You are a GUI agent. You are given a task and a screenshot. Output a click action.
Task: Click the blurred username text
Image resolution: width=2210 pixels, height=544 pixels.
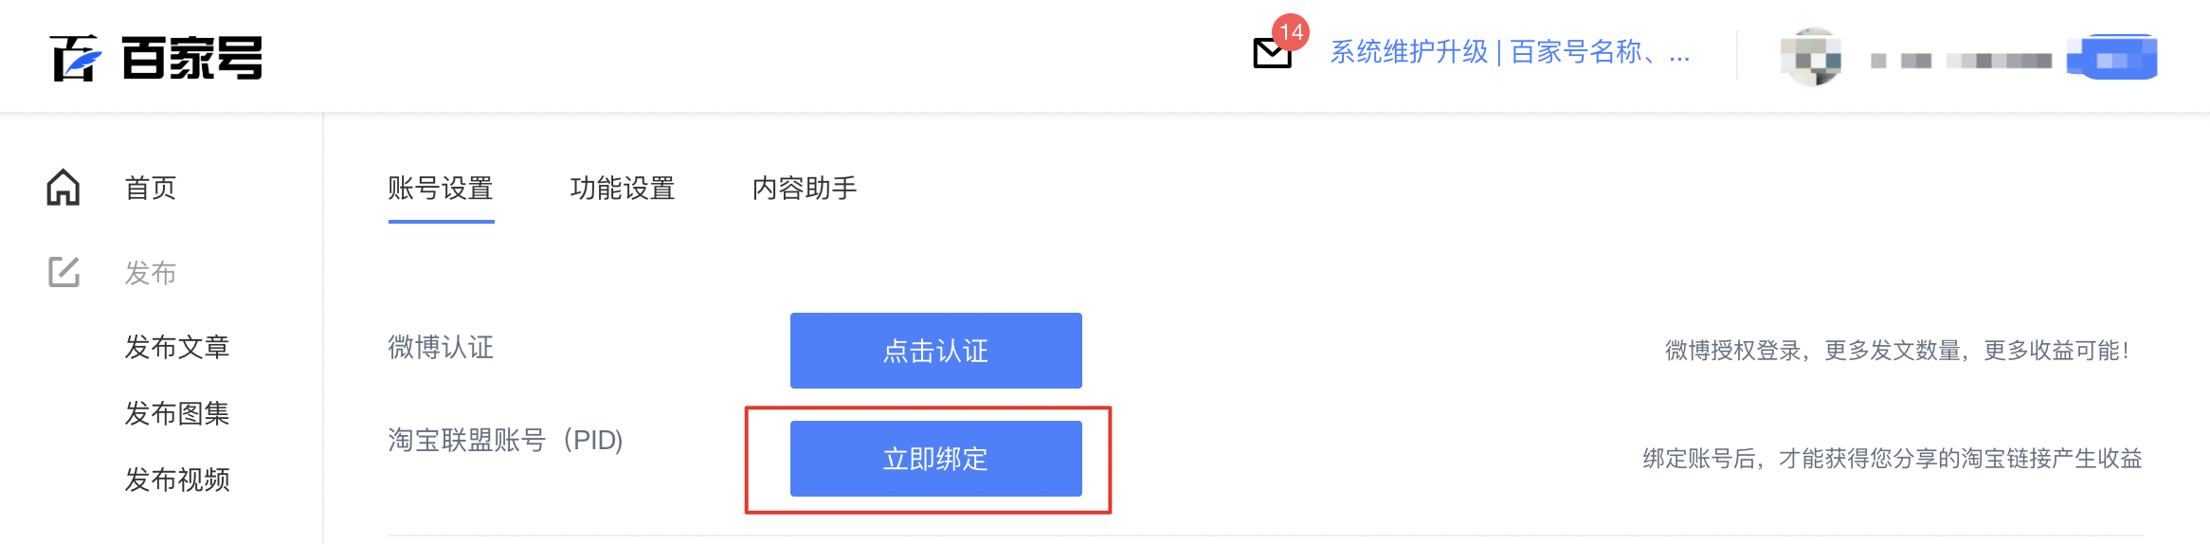tap(1961, 61)
